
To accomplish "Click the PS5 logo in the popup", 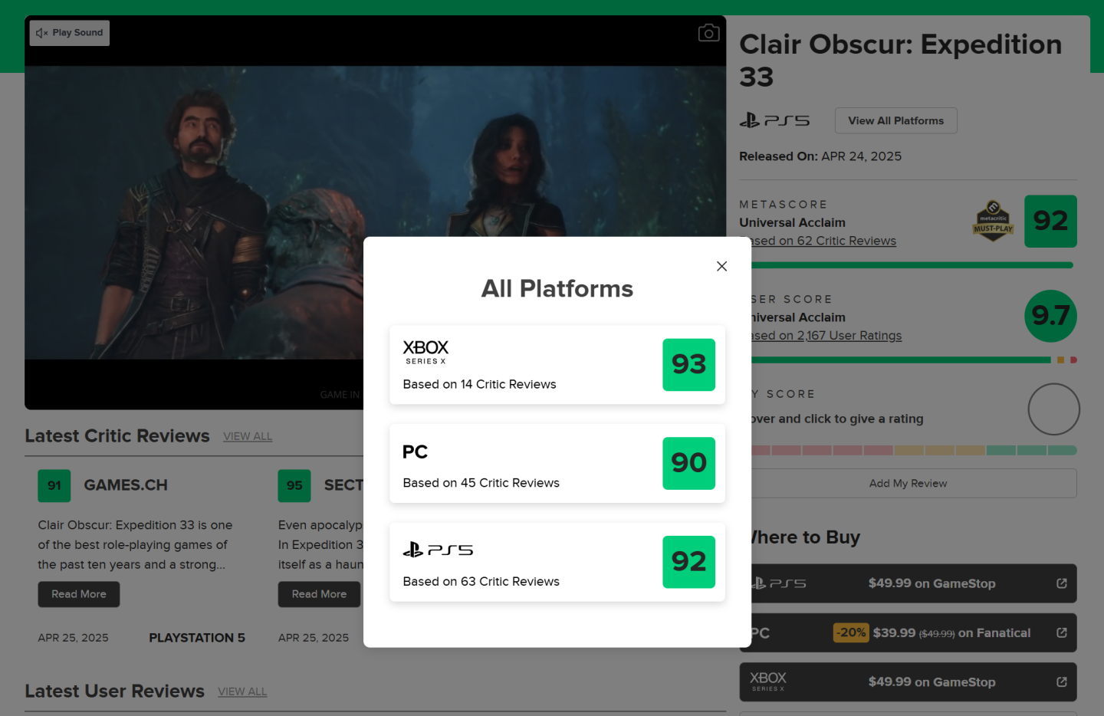I will click(x=438, y=550).
